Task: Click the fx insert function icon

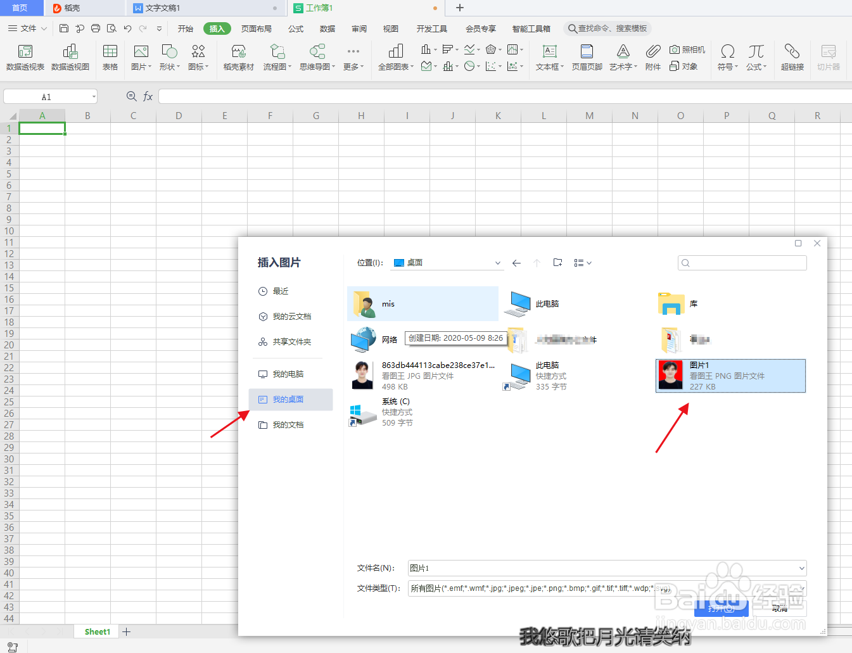Action: pyautogui.click(x=148, y=96)
